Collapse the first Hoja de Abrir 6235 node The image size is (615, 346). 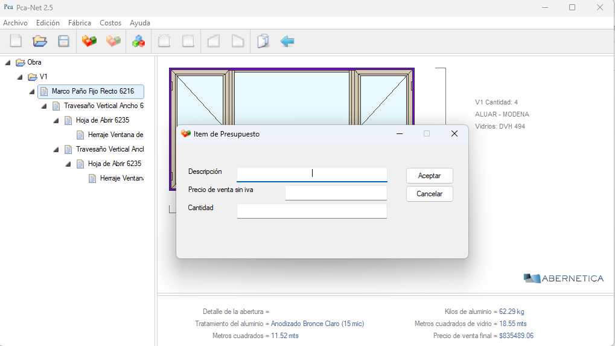[x=57, y=120]
